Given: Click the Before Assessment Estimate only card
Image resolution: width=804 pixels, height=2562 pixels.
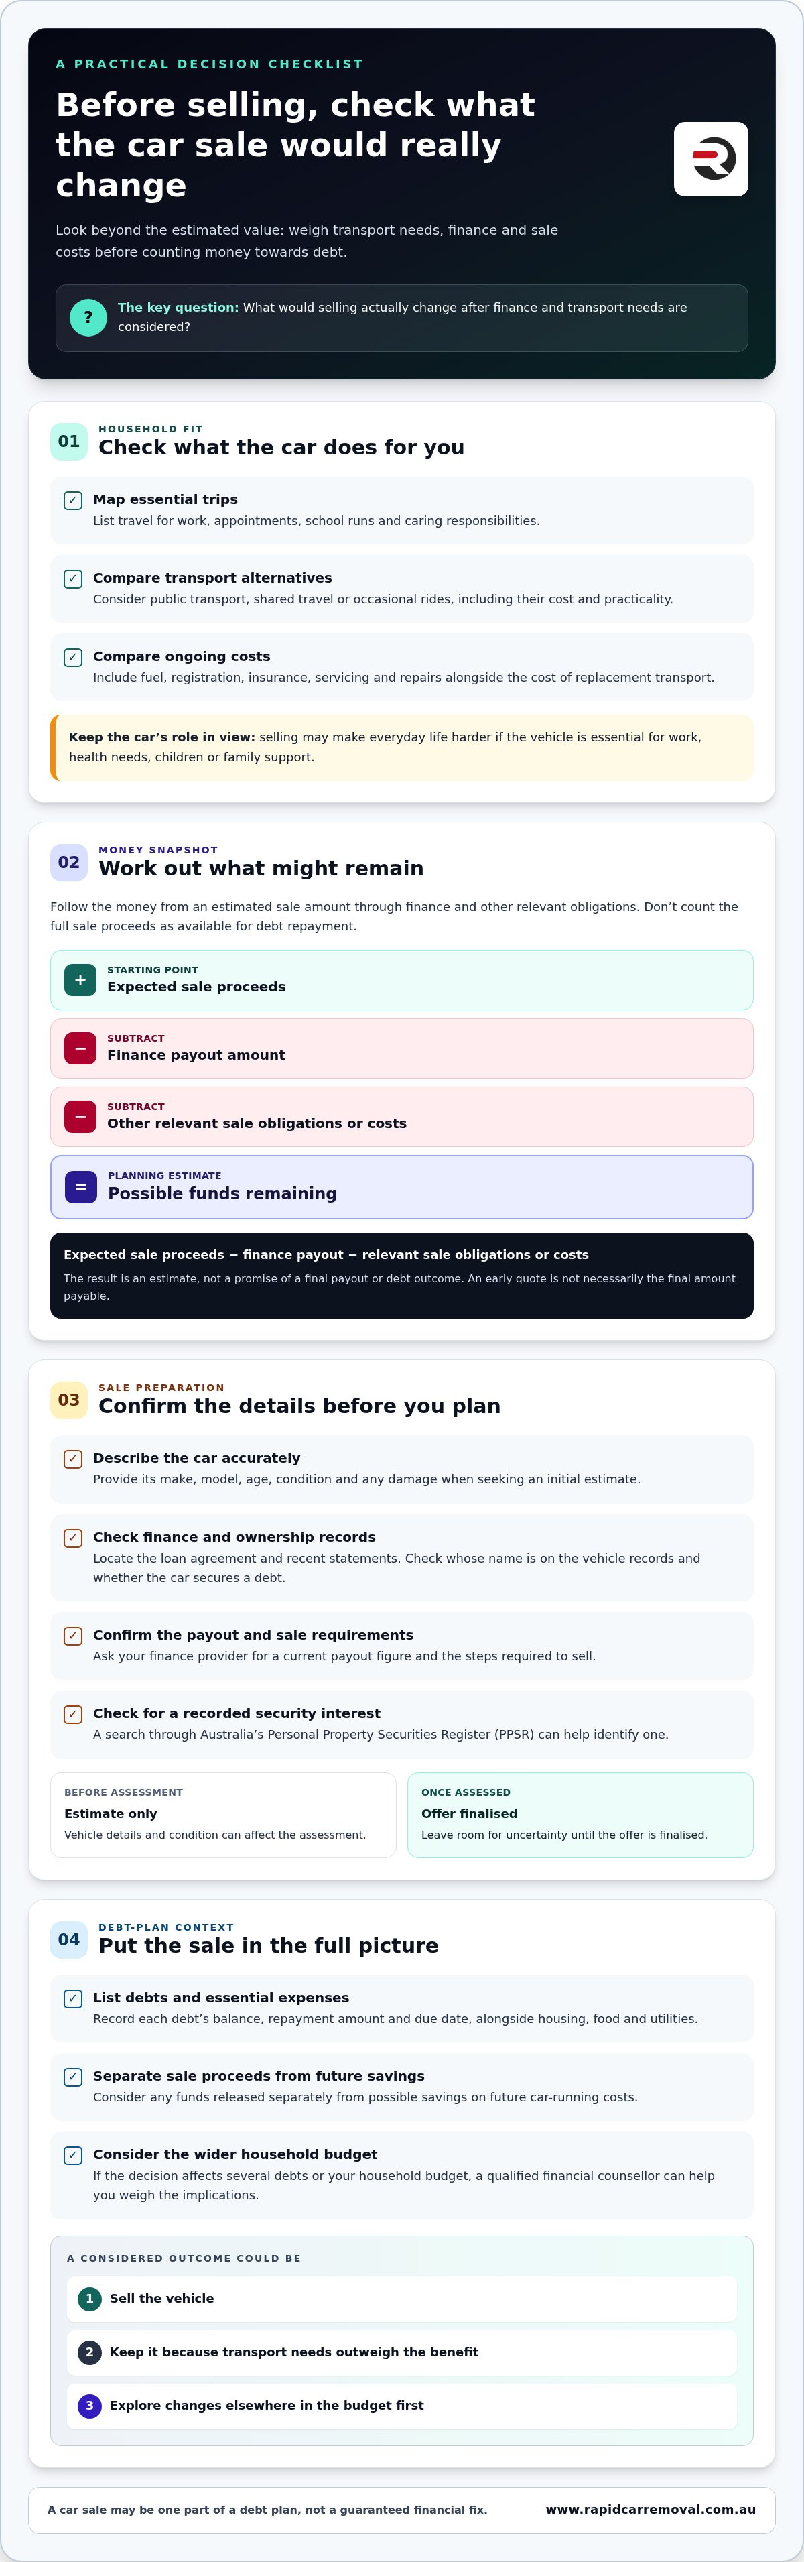Looking at the screenshot, I should (222, 1815).
